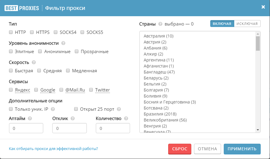Click the Яндекс service label link
This screenshot has width=270, height=159.
tap(23, 90)
